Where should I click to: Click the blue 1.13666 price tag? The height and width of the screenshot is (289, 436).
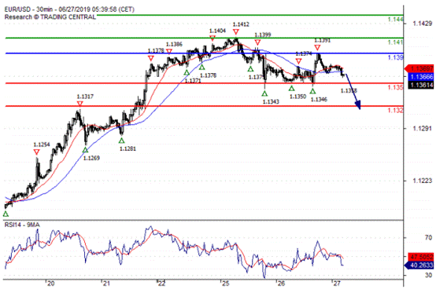click(x=421, y=77)
